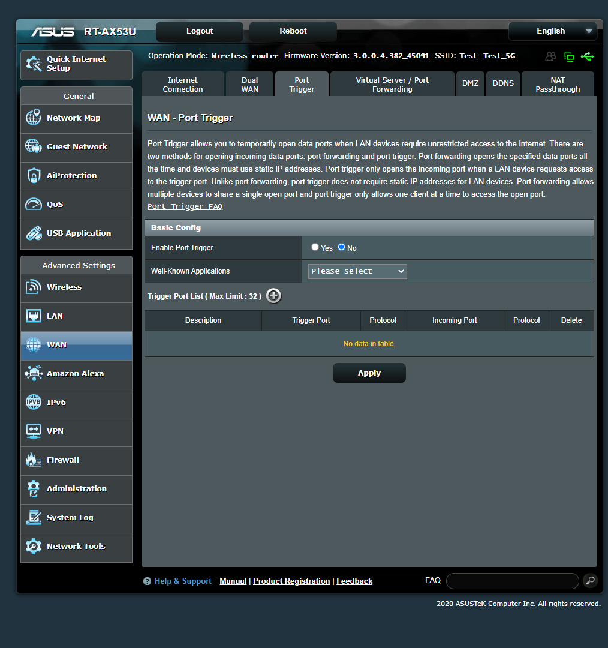Click the firmware version 3.0.0.4.382_45091 link

coord(391,56)
